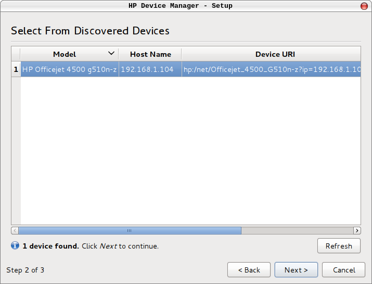
Task: Select the HP Officejet 4500 g510n-z model cell
Action: point(69,69)
